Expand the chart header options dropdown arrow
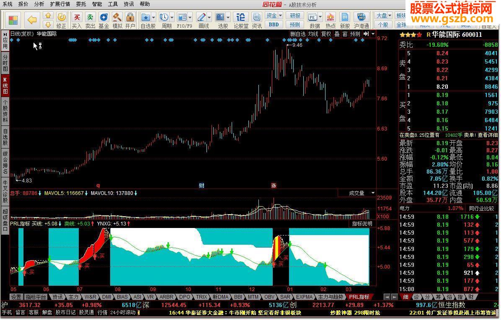501x320 pixels. (373, 34)
